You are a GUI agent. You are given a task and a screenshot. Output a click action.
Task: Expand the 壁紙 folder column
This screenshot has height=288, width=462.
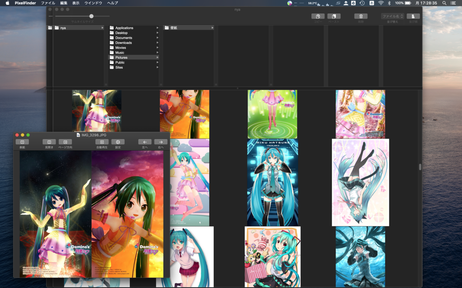[x=212, y=28]
